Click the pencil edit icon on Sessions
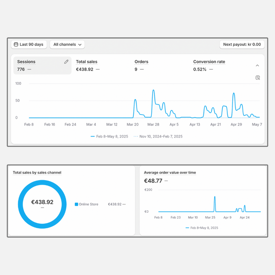Screen dimensions: 275x275 66,62
